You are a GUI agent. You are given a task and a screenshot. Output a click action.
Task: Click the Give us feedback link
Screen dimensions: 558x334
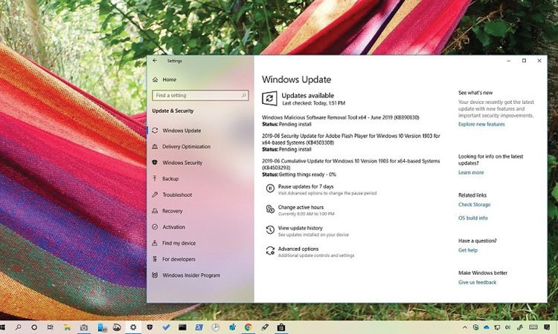coord(477,282)
